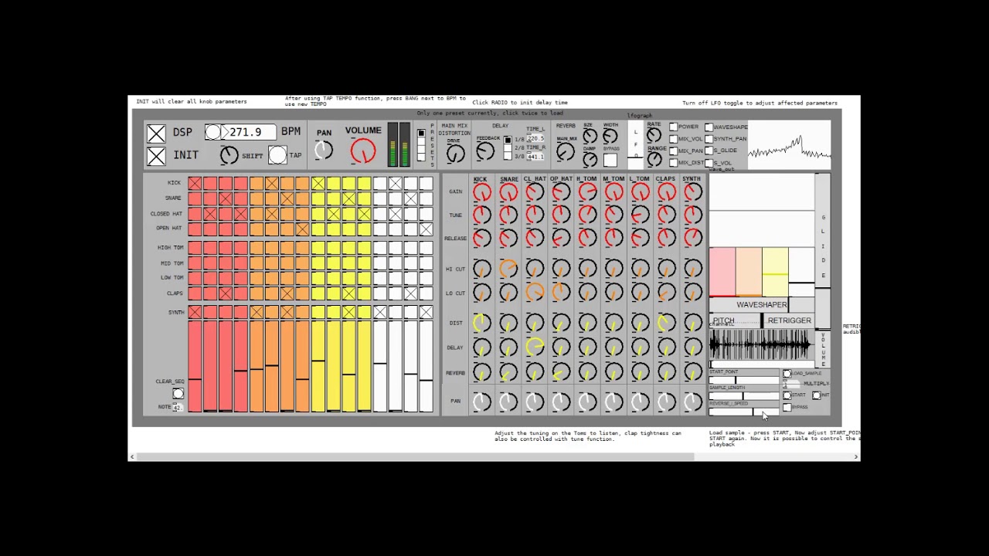
Task: Toggle the sampler BYPASS checkbox
Action: tap(787, 408)
